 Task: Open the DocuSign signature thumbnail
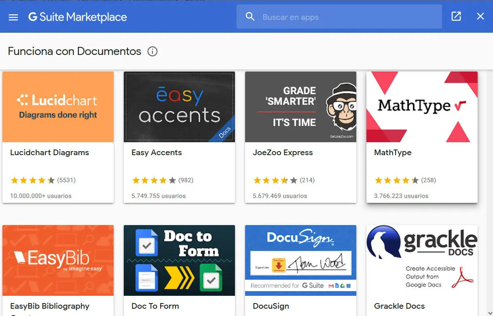pos(300,260)
